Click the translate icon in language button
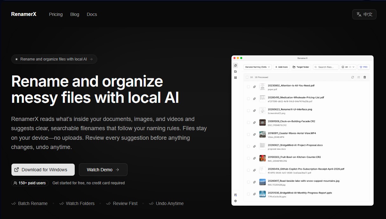 (359, 14)
